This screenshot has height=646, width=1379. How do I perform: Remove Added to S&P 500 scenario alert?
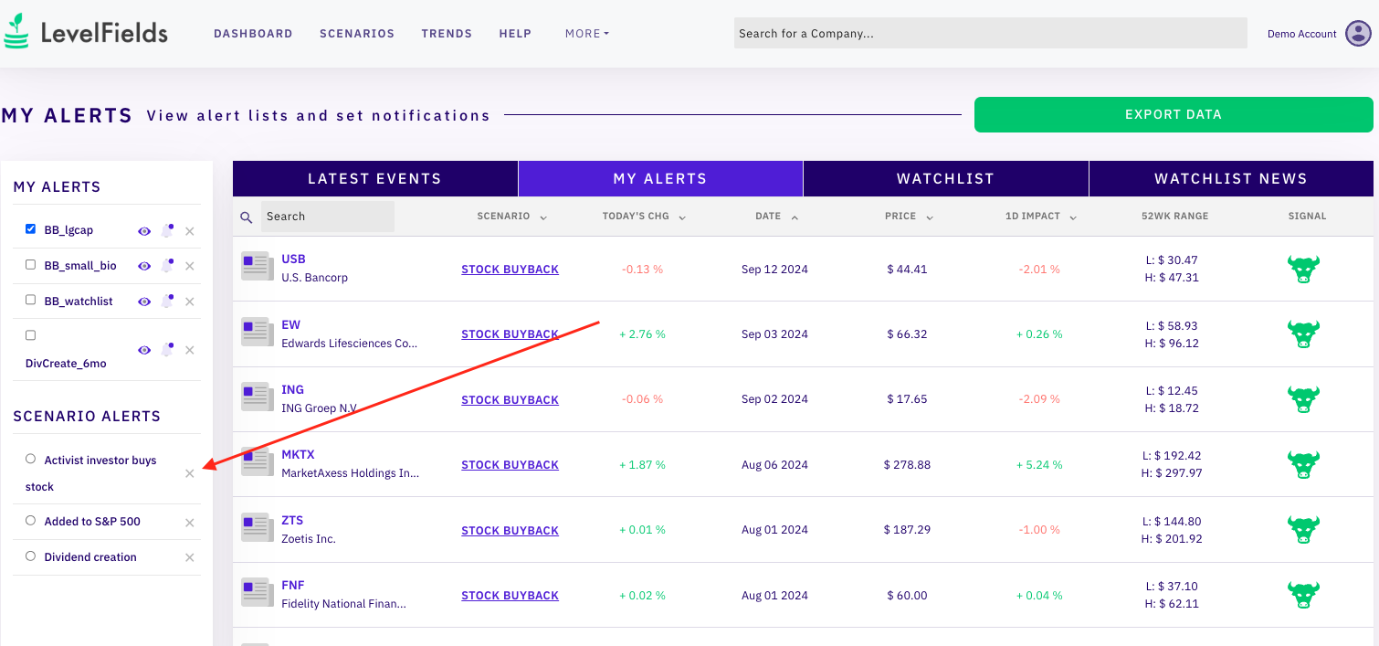pos(190,523)
